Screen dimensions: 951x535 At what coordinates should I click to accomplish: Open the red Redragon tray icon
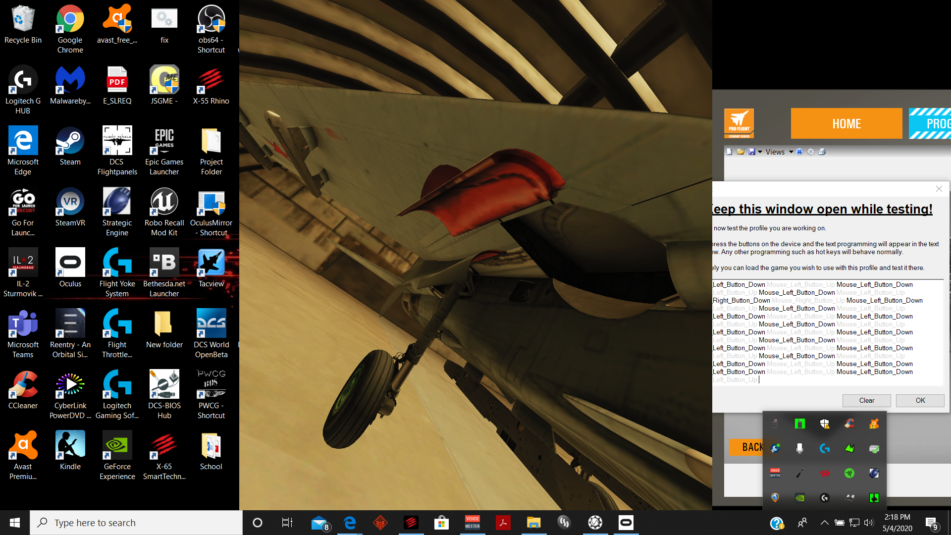click(825, 473)
